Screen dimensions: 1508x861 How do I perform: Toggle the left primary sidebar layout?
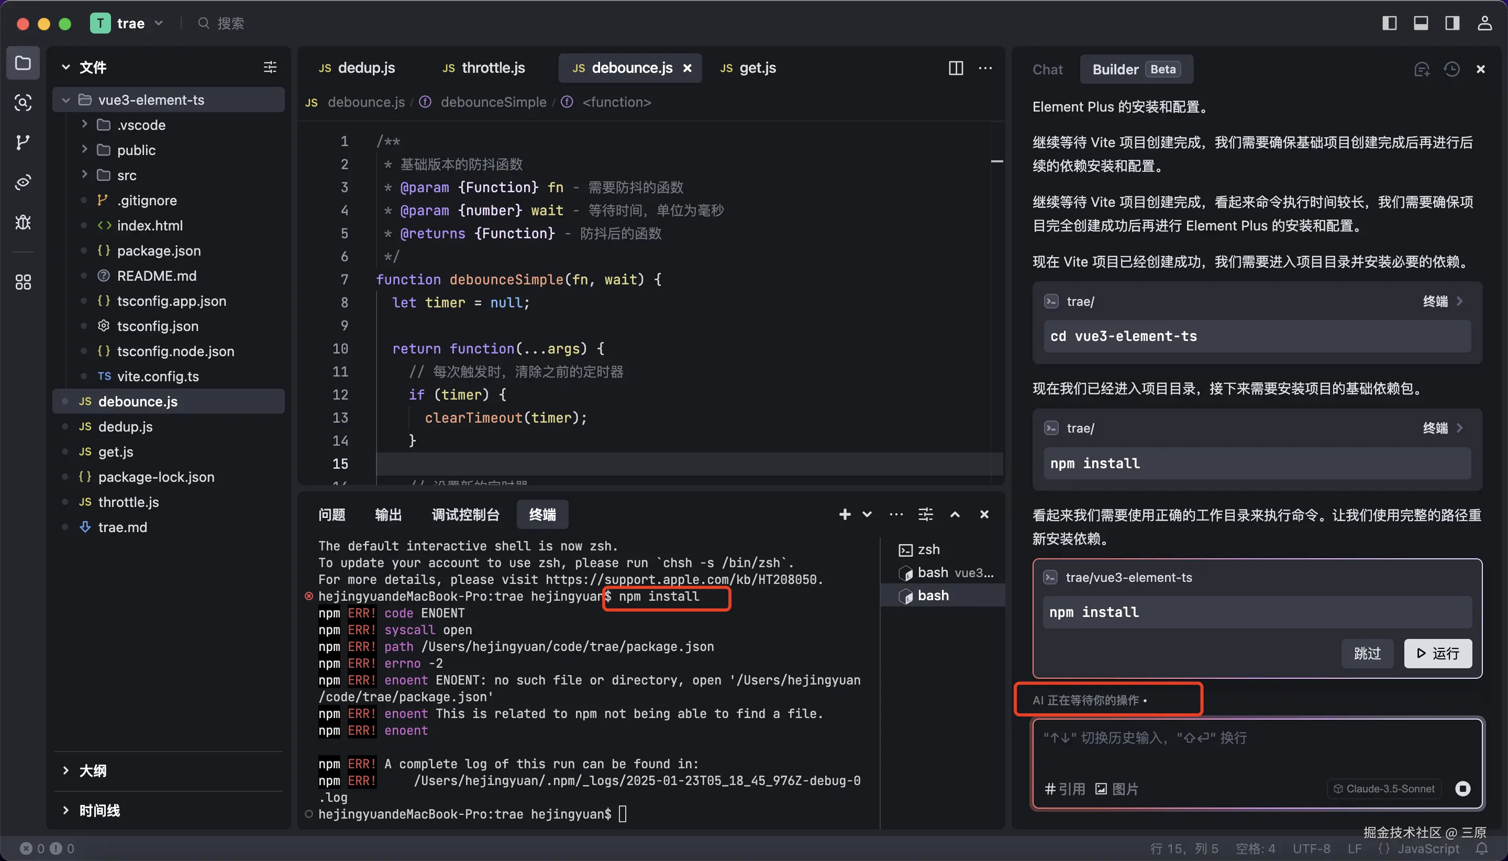[1389, 23]
